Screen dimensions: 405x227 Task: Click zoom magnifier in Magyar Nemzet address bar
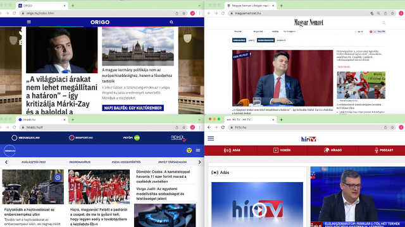click(378, 13)
